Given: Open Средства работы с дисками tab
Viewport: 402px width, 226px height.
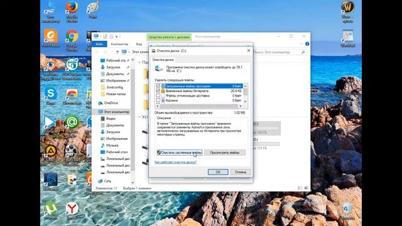Looking at the screenshot, I should tap(169, 37).
